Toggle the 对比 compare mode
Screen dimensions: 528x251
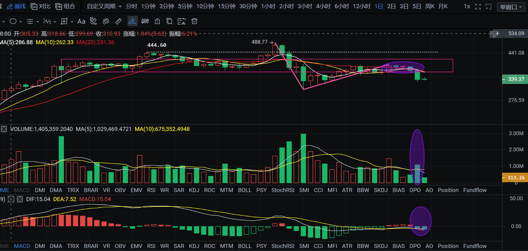[40, 6]
